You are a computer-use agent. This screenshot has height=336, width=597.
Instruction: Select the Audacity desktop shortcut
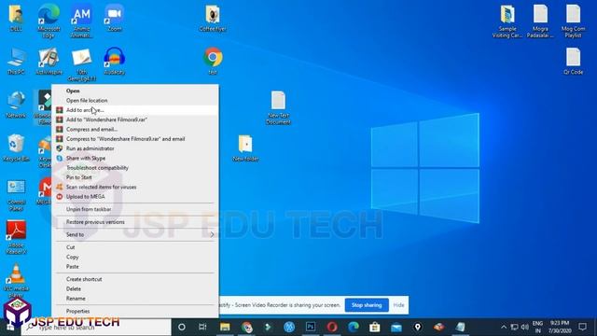tap(114, 62)
